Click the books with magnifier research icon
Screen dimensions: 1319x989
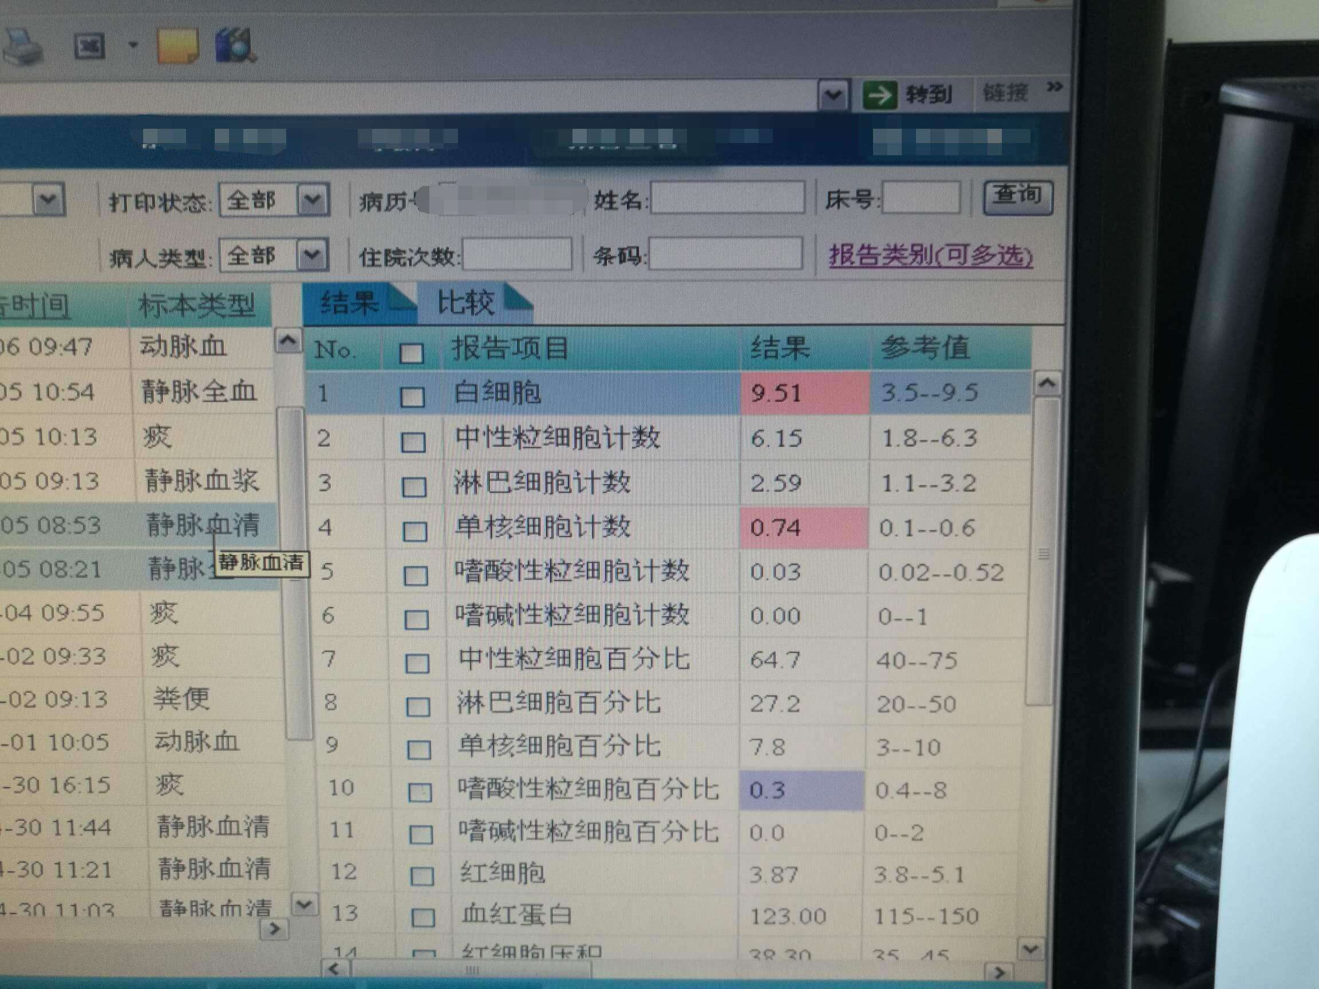tap(235, 45)
